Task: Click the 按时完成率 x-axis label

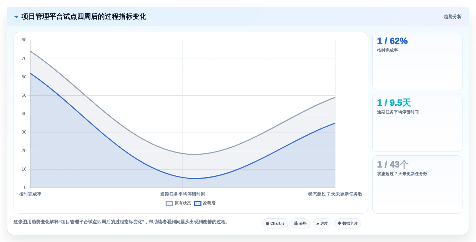Action: pyautogui.click(x=30, y=194)
